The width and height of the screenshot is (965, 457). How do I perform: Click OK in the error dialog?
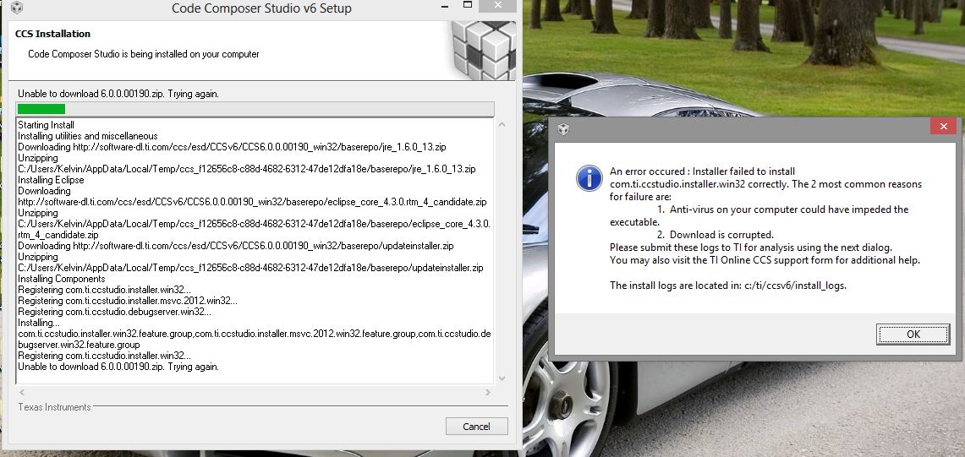tap(913, 334)
